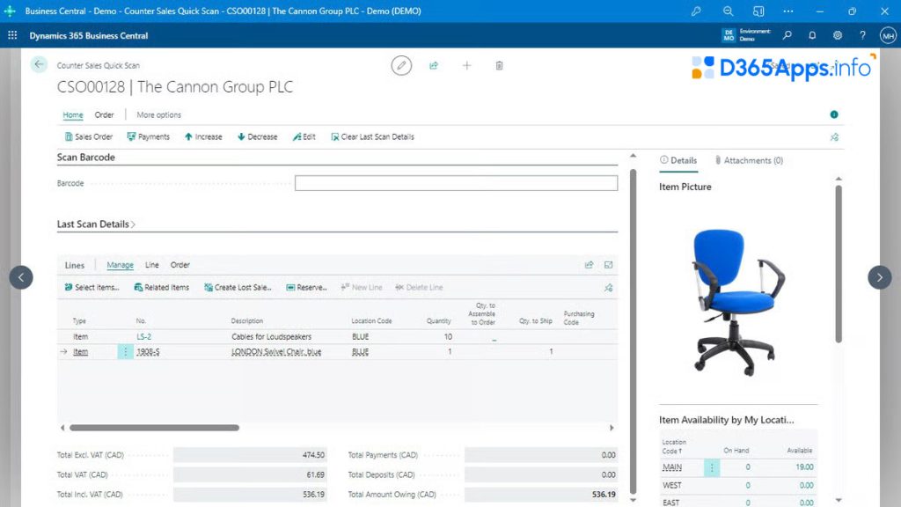Pin the action bar with the pin icon
The width and height of the screenshot is (901, 507).
(x=834, y=136)
